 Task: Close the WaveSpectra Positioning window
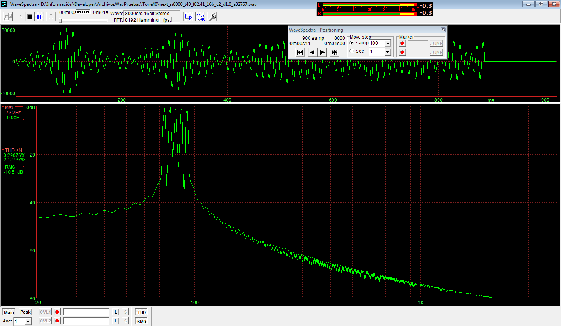pyautogui.click(x=443, y=30)
